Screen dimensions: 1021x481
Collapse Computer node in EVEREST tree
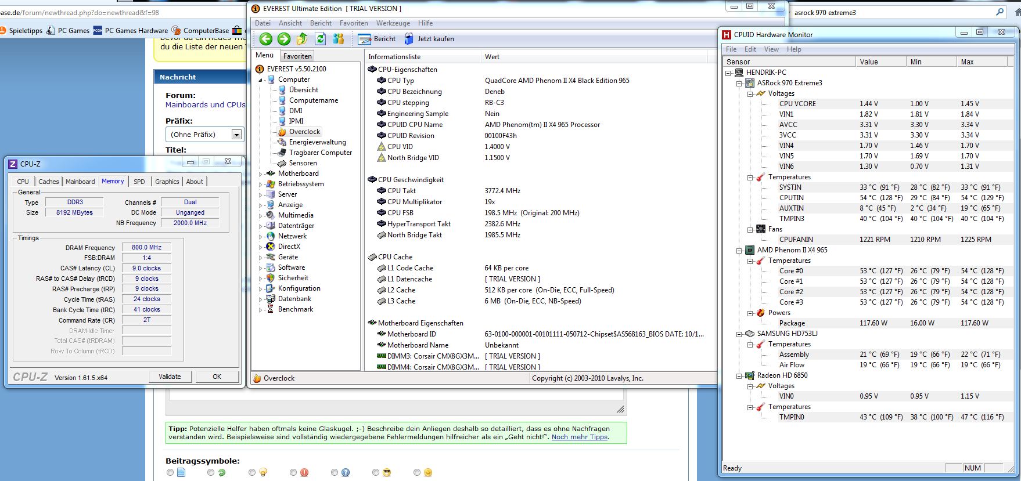(x=261, y=80)
